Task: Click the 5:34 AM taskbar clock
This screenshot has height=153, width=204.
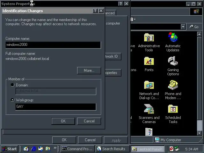Action: 192,149
